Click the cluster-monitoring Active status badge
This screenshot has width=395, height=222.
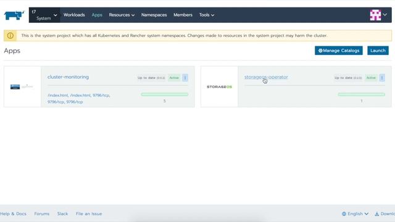tap(174, 78)
